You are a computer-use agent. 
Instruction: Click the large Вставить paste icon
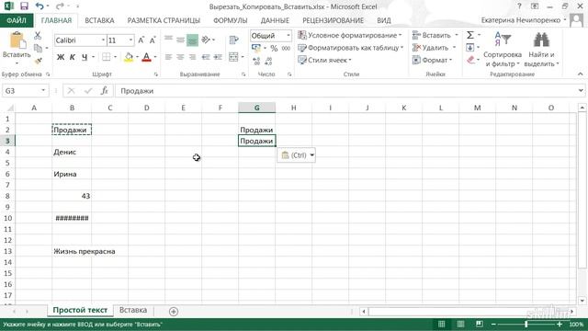click(17, 40)
